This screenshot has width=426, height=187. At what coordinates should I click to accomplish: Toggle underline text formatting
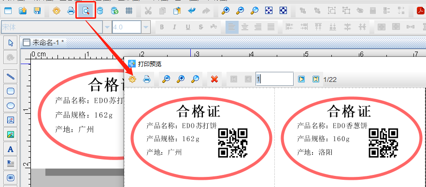(188, 27)
